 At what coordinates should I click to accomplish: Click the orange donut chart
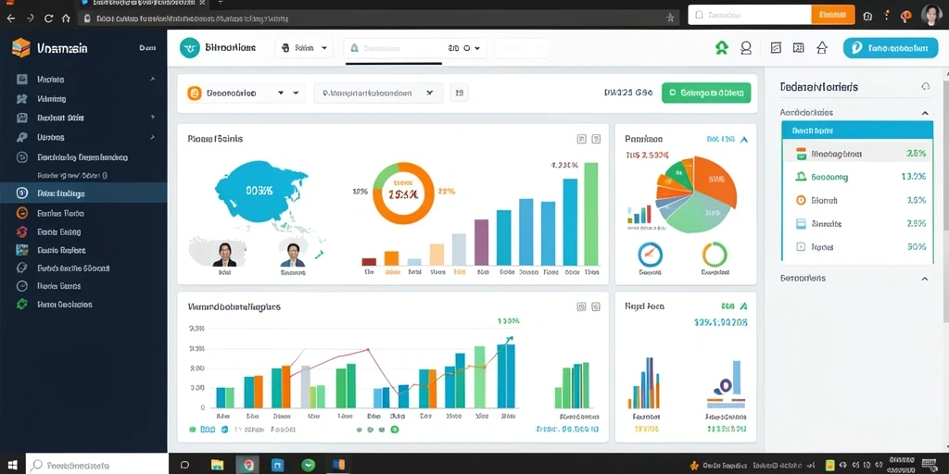(404, 193)
